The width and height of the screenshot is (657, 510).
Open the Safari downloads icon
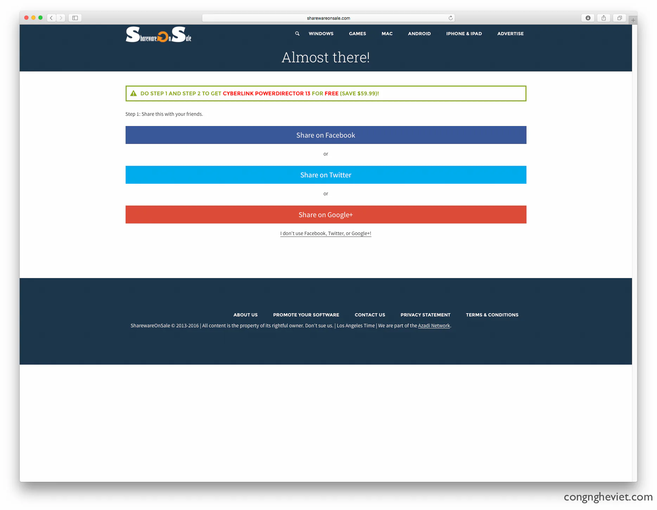pos(588,18)
